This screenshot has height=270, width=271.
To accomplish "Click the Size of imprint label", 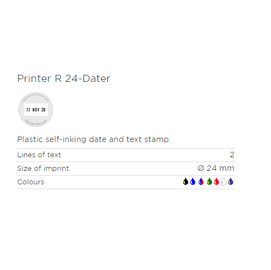I will tap(43, 169).
